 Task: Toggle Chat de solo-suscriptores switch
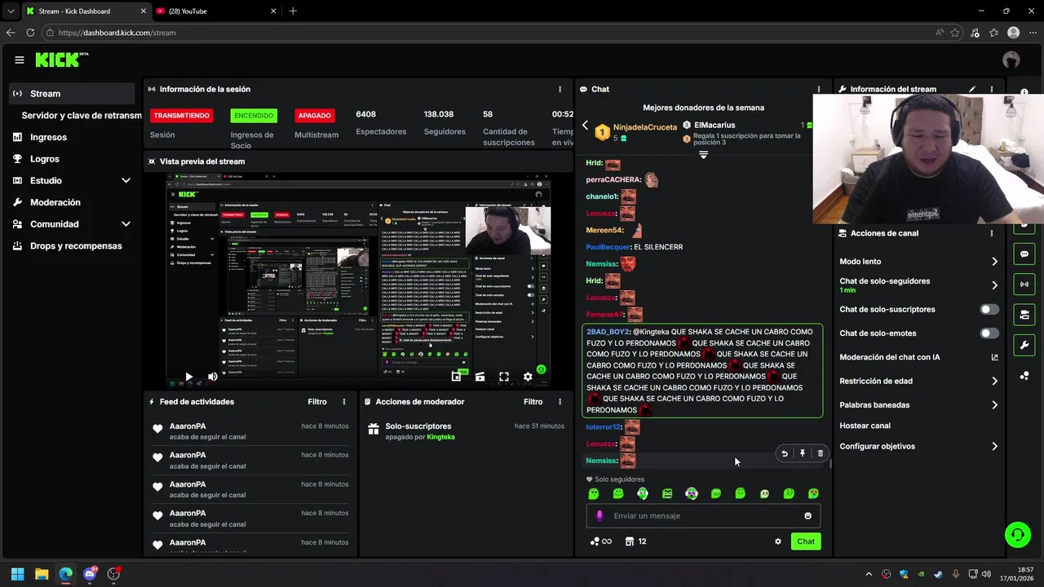[989, 310]
